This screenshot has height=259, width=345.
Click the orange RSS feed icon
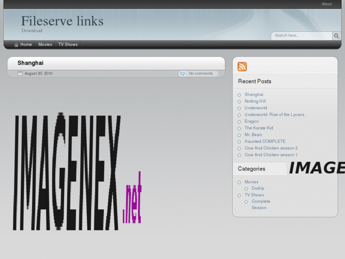point(242,67)
